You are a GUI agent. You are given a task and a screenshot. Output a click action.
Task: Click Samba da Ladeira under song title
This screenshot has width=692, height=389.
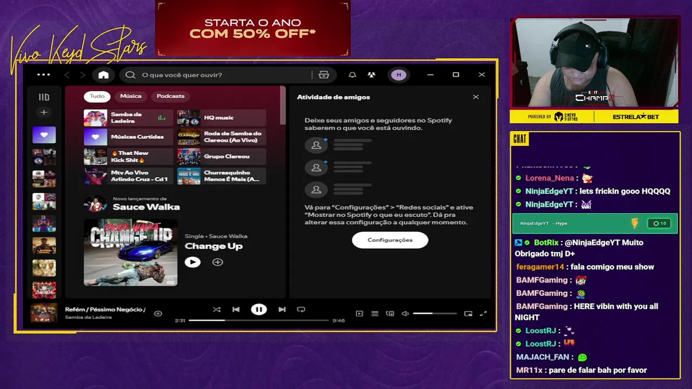88,317
